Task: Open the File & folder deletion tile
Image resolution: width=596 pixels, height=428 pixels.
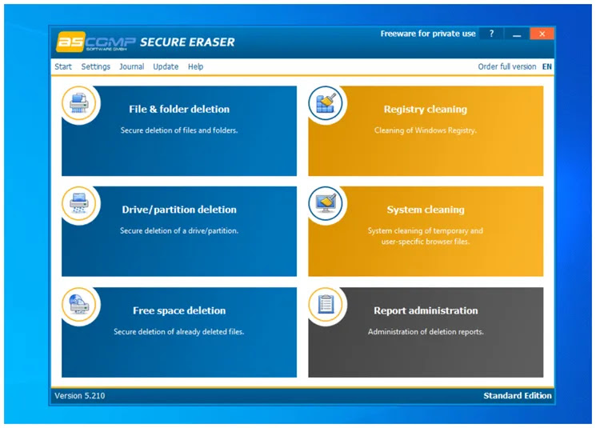Action: pyautogui.click(x=179, y=130)
